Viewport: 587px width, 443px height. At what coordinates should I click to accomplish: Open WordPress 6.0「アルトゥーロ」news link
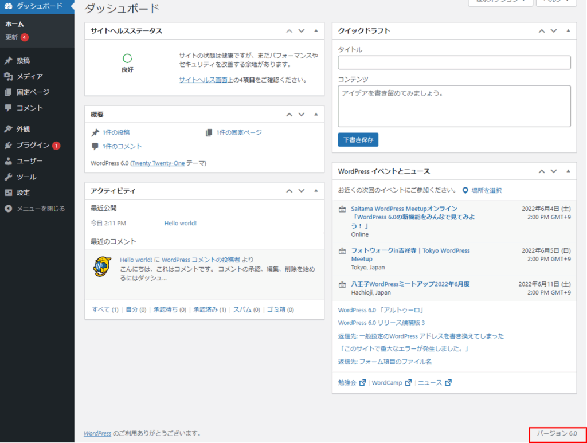(x=381, y=310)
